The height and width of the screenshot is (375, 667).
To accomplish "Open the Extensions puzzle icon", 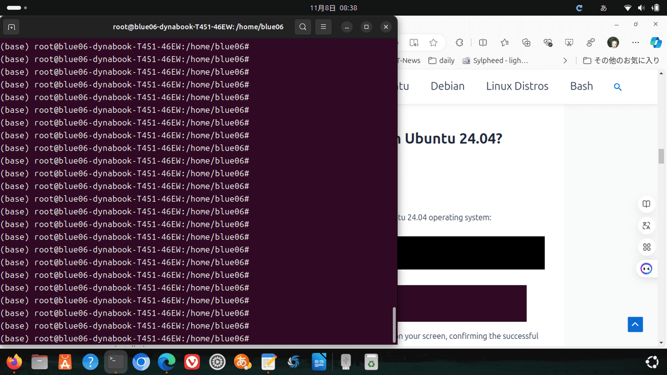I will [x=459, y=42].
